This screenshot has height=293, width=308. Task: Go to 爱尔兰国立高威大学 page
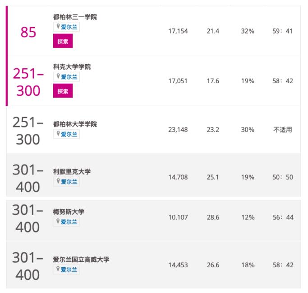point(81,260)
